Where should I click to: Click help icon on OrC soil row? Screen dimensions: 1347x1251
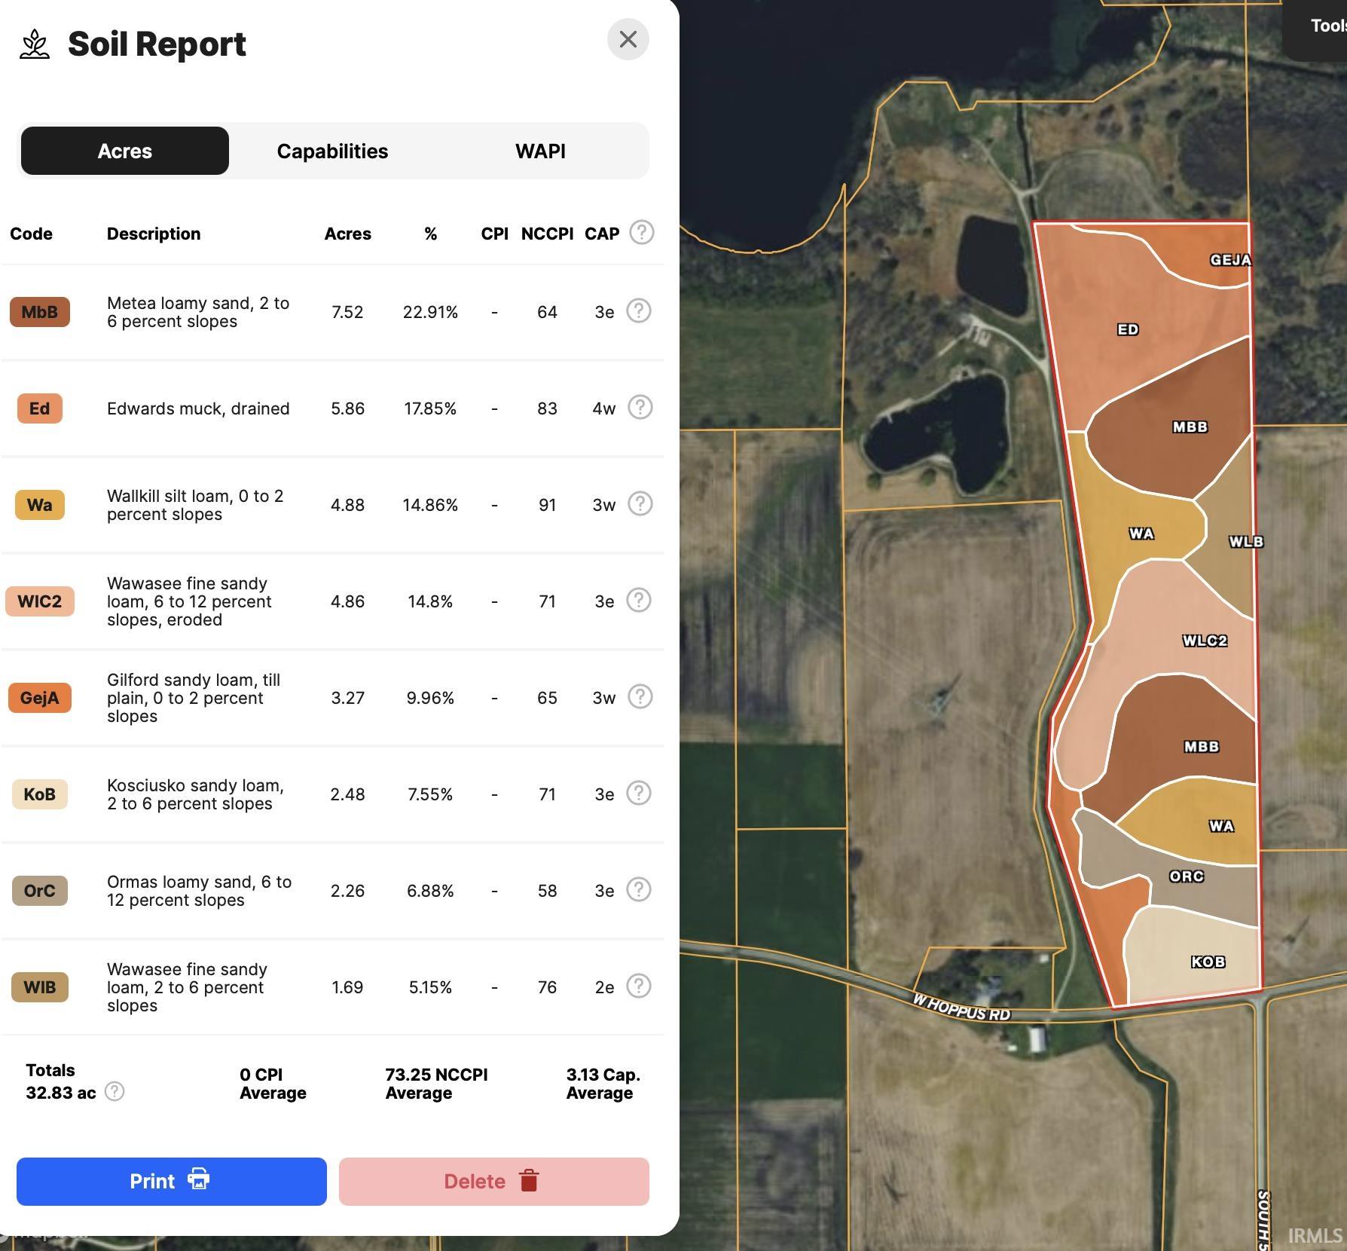pyautogui.click(x=639, y=889)
